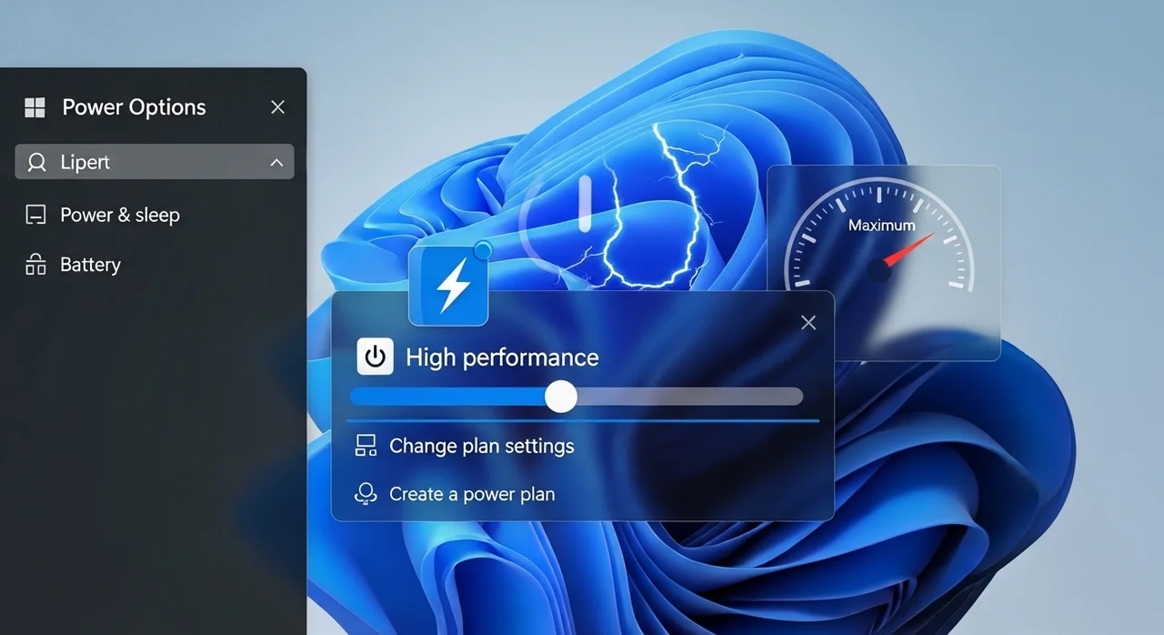Collapse the Lipert chevron arrow
1164x635 pixels.
(276, 163)
